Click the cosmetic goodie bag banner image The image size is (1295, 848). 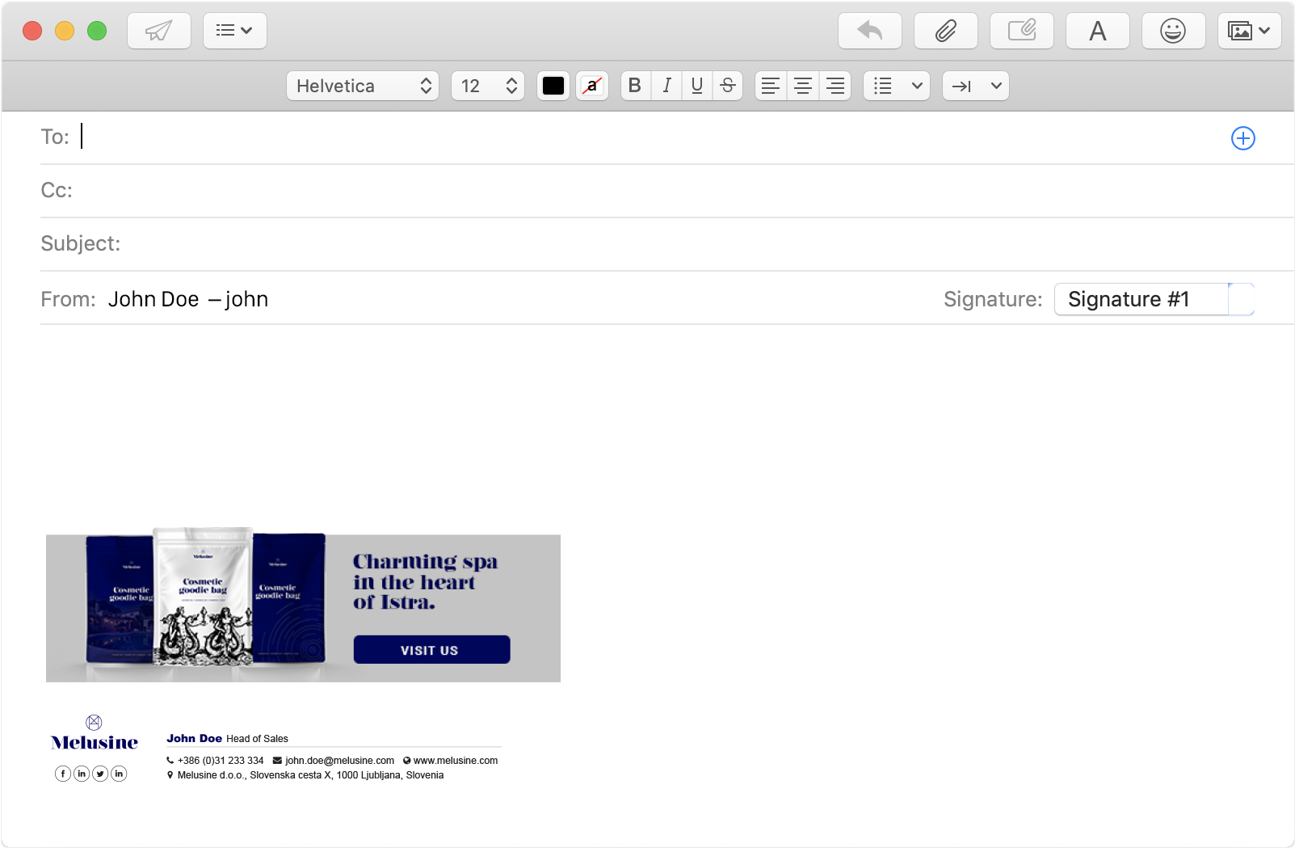[x=206, y=597]
